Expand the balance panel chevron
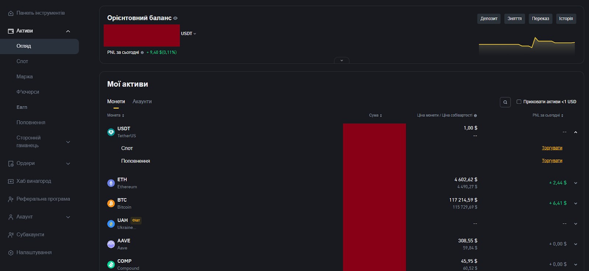 pyautogui.click(x=342, y=60)
